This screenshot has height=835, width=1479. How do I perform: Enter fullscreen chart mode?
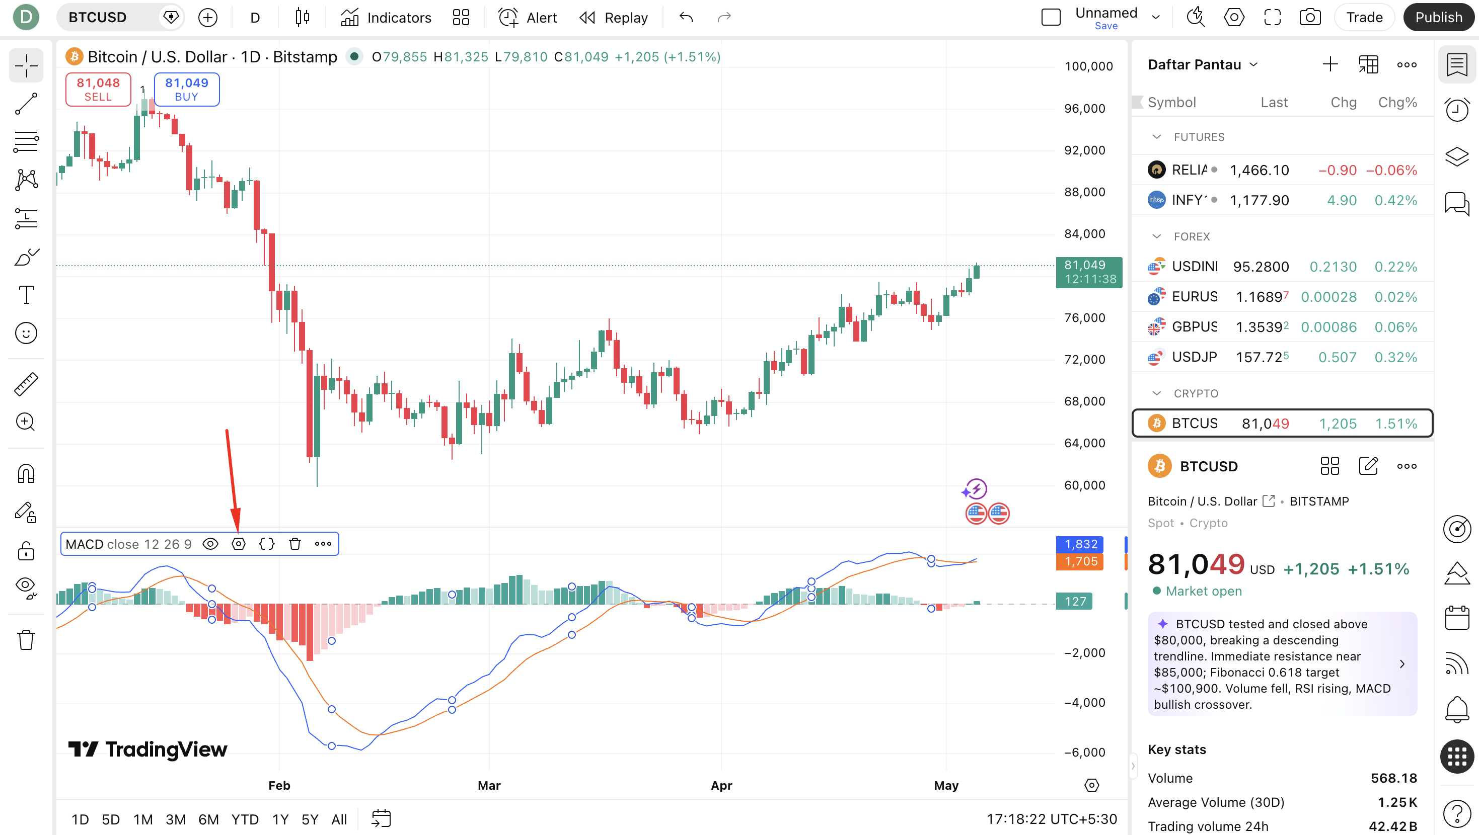point(1272,17)
